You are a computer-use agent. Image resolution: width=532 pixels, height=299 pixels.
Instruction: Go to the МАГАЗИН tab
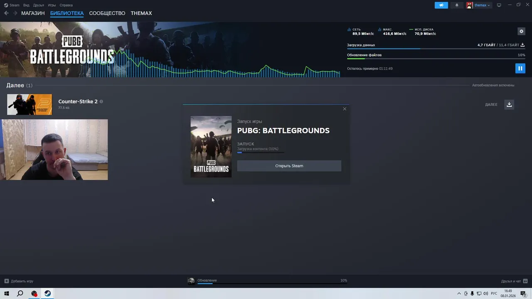coord(33,13)
